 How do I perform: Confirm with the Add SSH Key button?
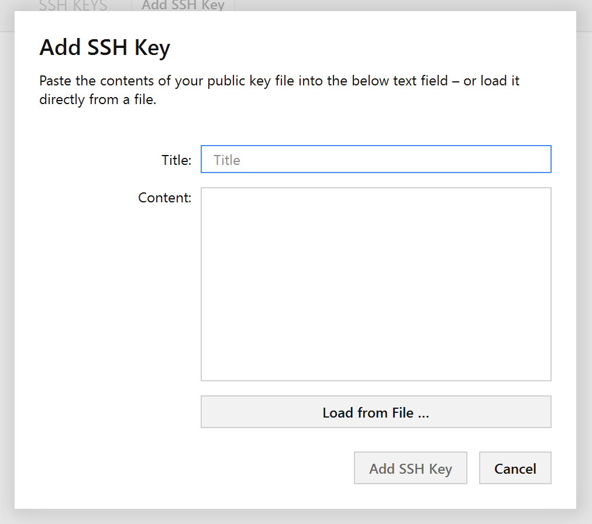tap(410, 468)
